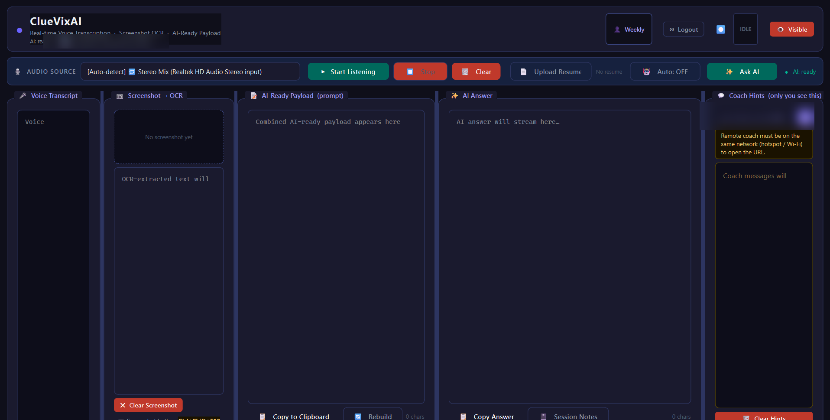
Task: Click the IDLE status box
Action: point(746,29)
